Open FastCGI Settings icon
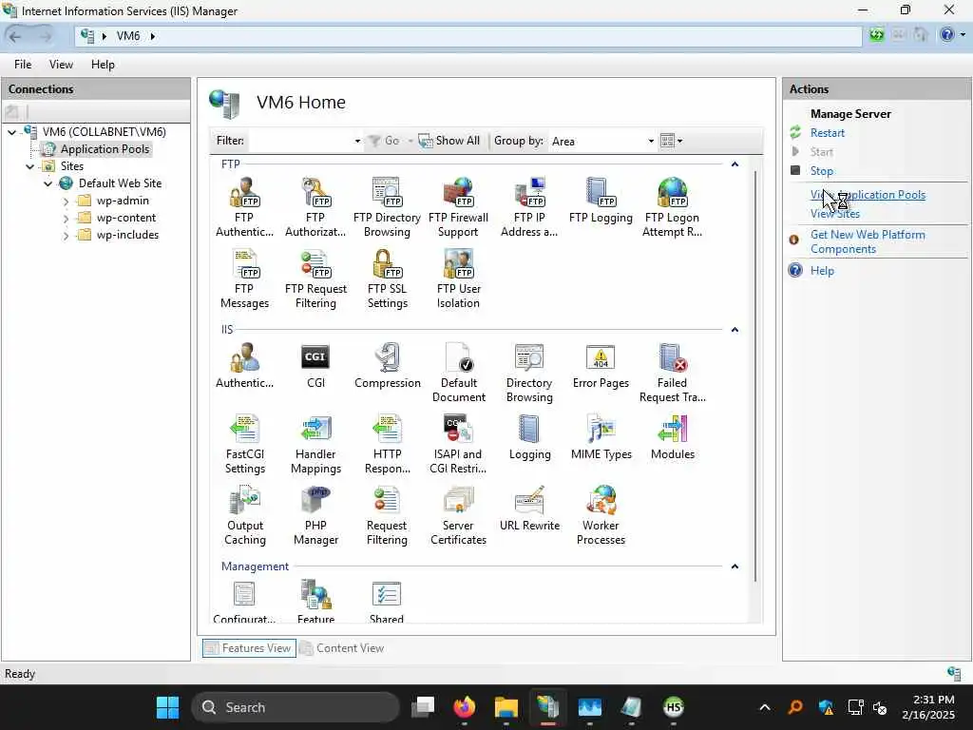The width and height of the screenshot is (973, 730). click(244, 444)
